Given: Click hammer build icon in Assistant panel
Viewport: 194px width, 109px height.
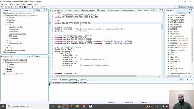Looking at the screenshot, I should 35,56.
